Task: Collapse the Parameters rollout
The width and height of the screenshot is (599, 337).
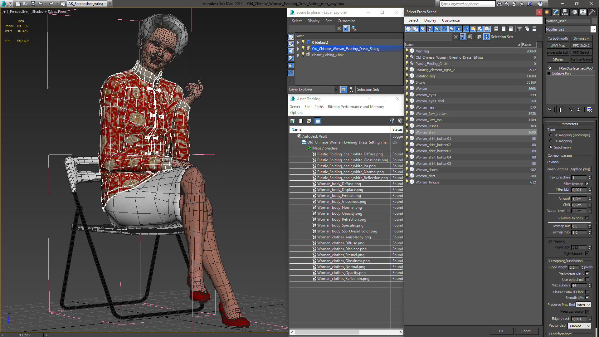Action: pyautogui.click(x=569, y=124)
